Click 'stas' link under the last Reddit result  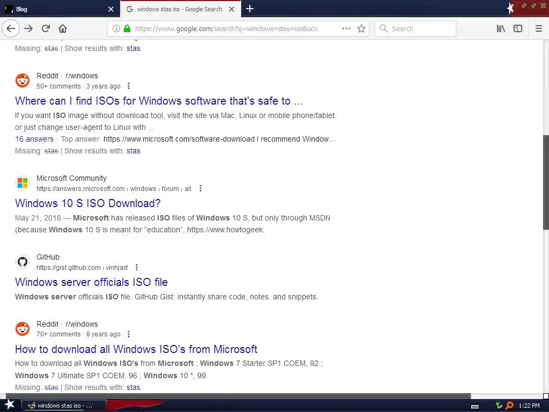point(133,387)
